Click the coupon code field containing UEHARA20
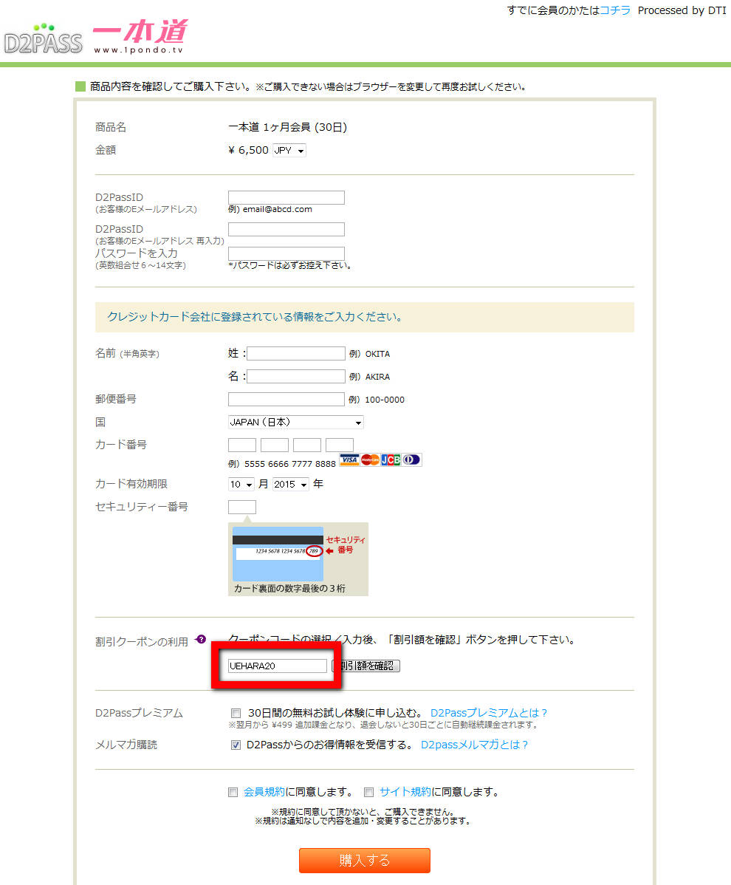 278,666
